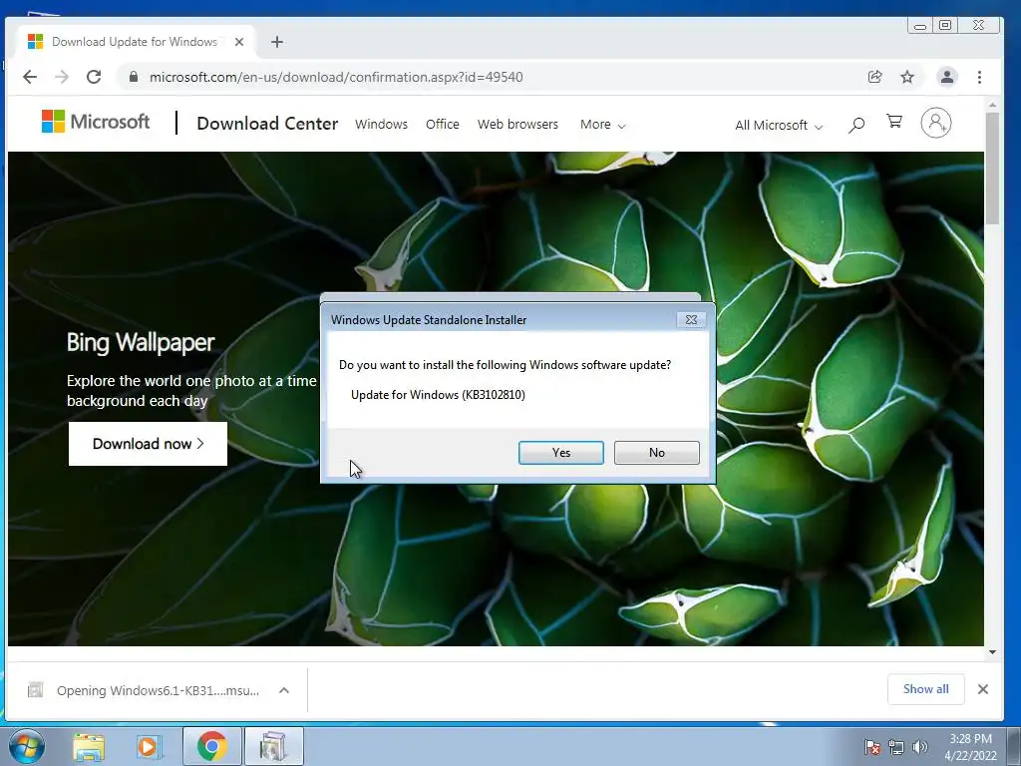
Task: Click the Chrome taskbar icon
Action: [211, 746]
